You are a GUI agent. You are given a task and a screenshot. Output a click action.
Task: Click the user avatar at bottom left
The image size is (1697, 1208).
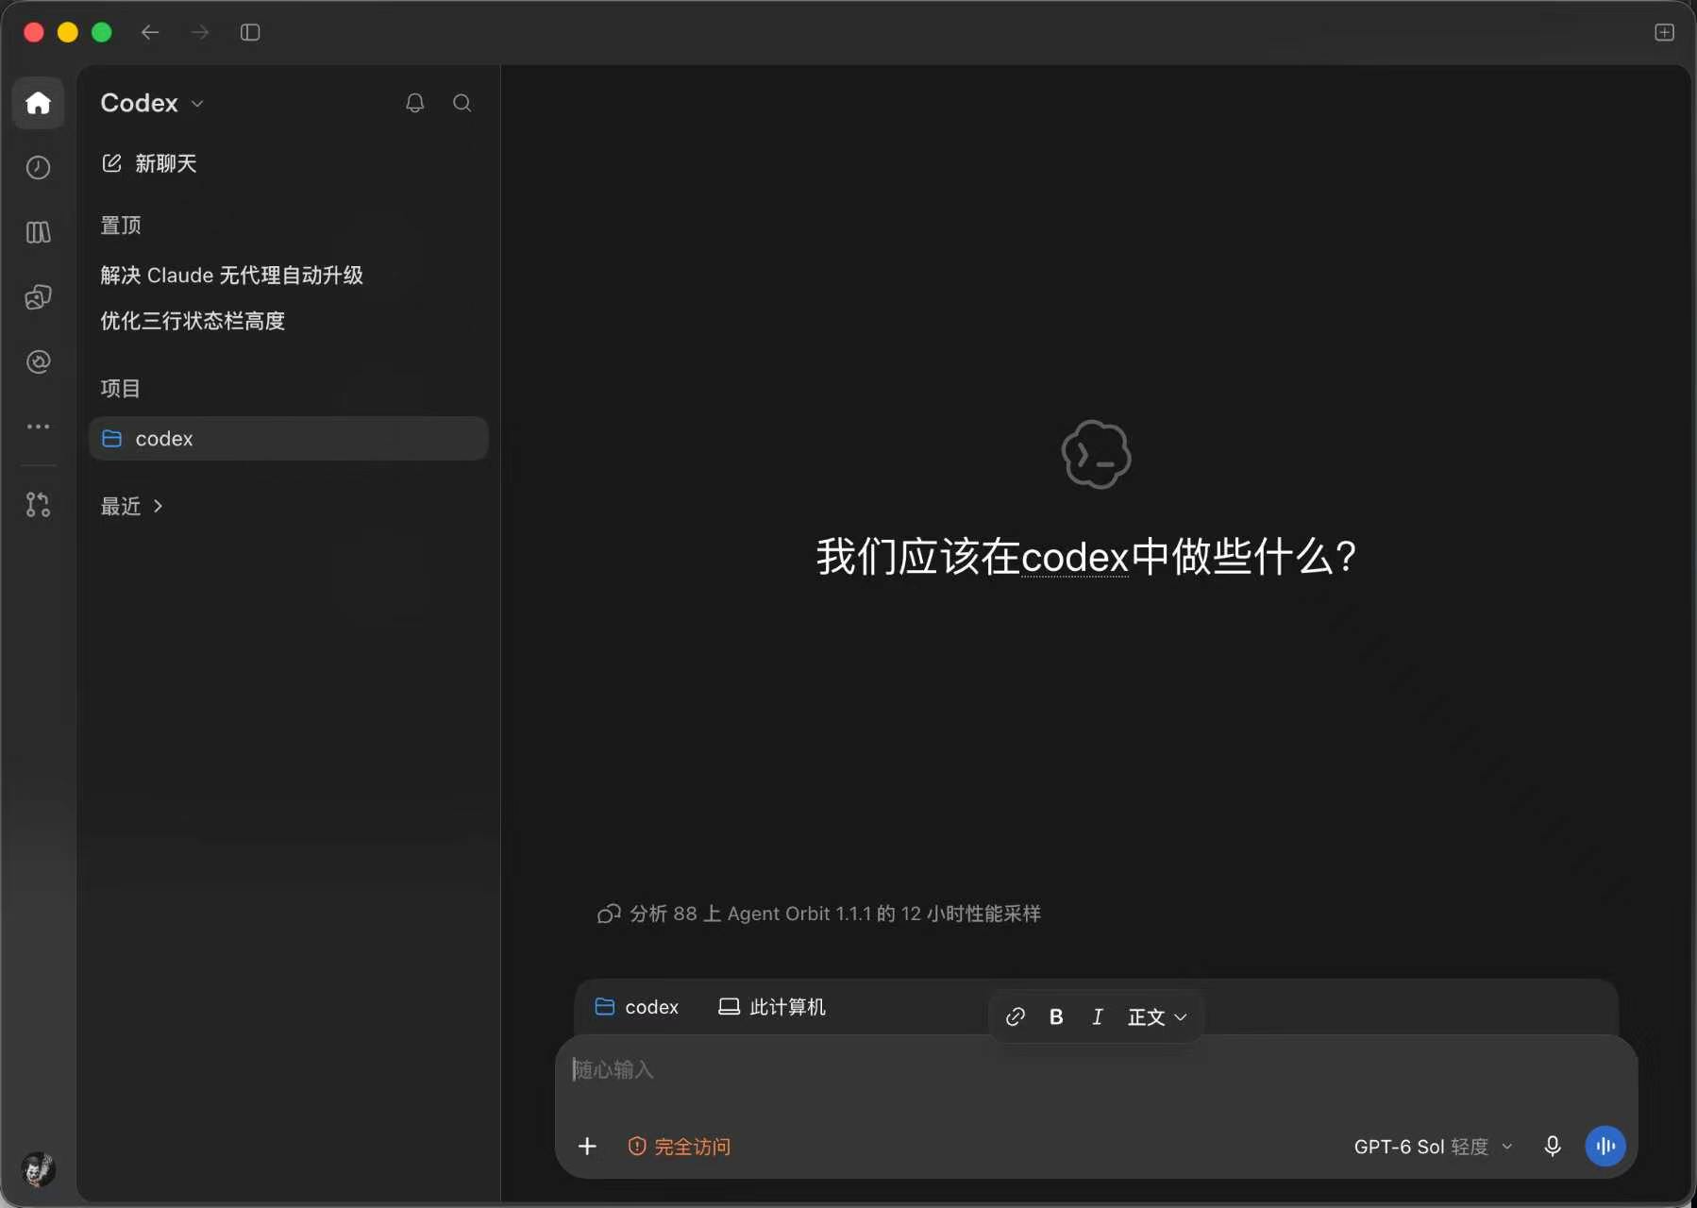pos(38,1169)
